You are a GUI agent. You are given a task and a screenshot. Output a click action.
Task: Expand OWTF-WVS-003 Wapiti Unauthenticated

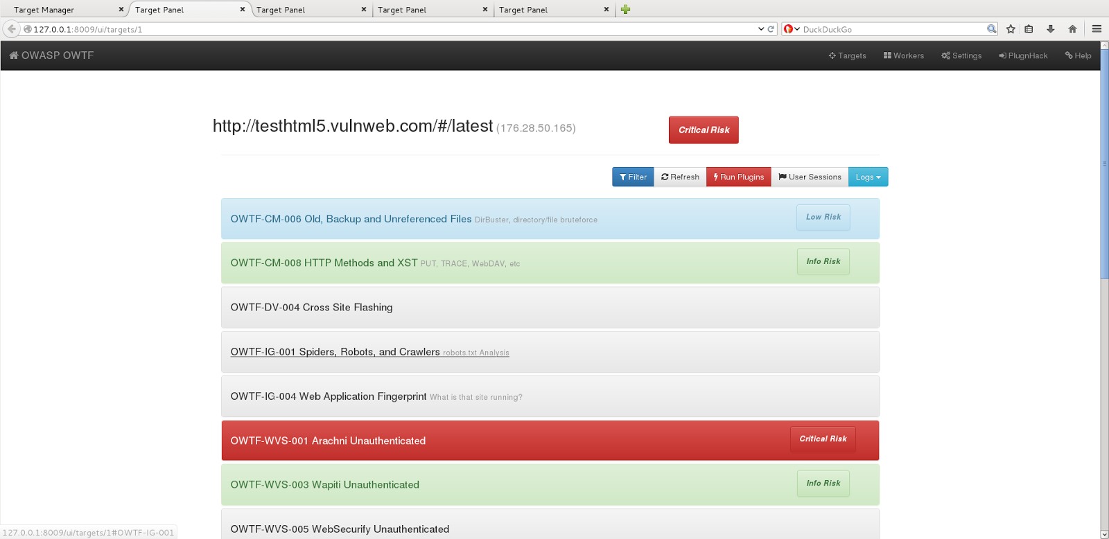click(550, 485)
